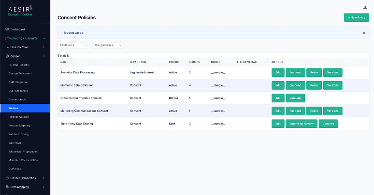374x195 pixels.
Task: Click the notification bell icon
Action: [364, 7]
